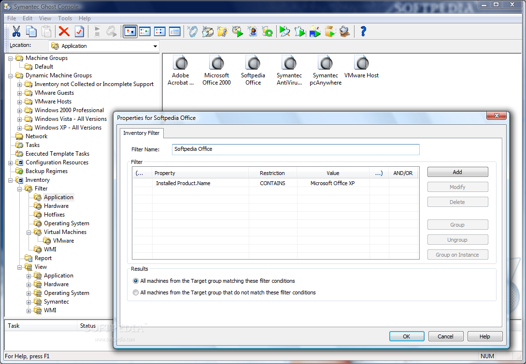This screenshot has width=526, height=364.
Task: Click the disc with green play arrow icon
Action: pyautogui.click(x=238, y=31)
